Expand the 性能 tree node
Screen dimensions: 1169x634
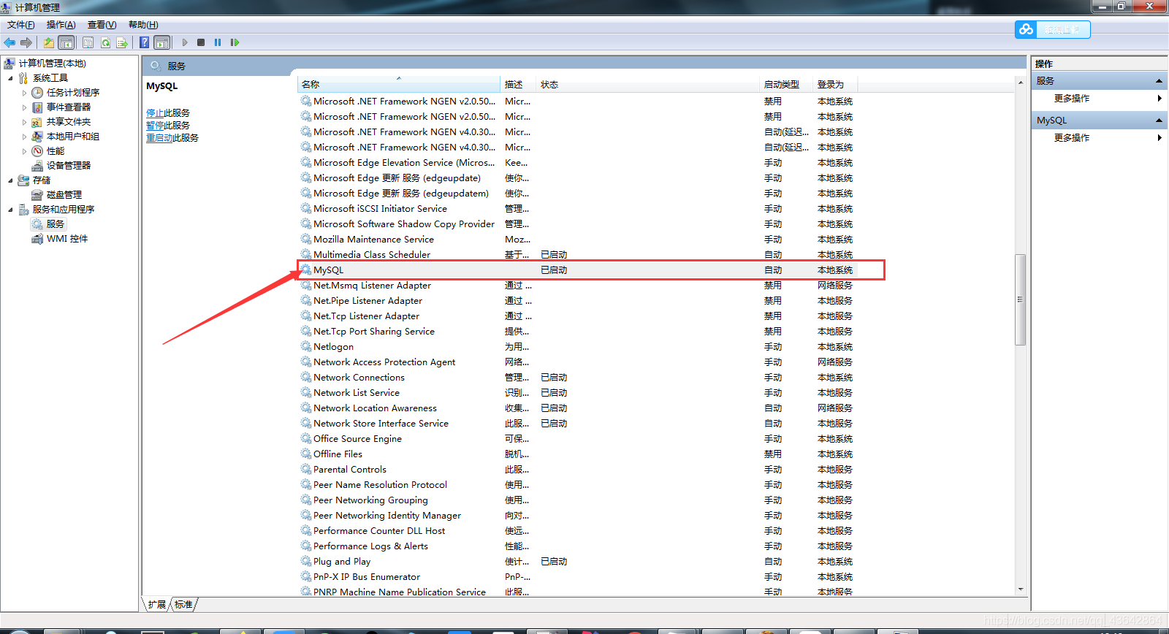[x=24, y=151]
